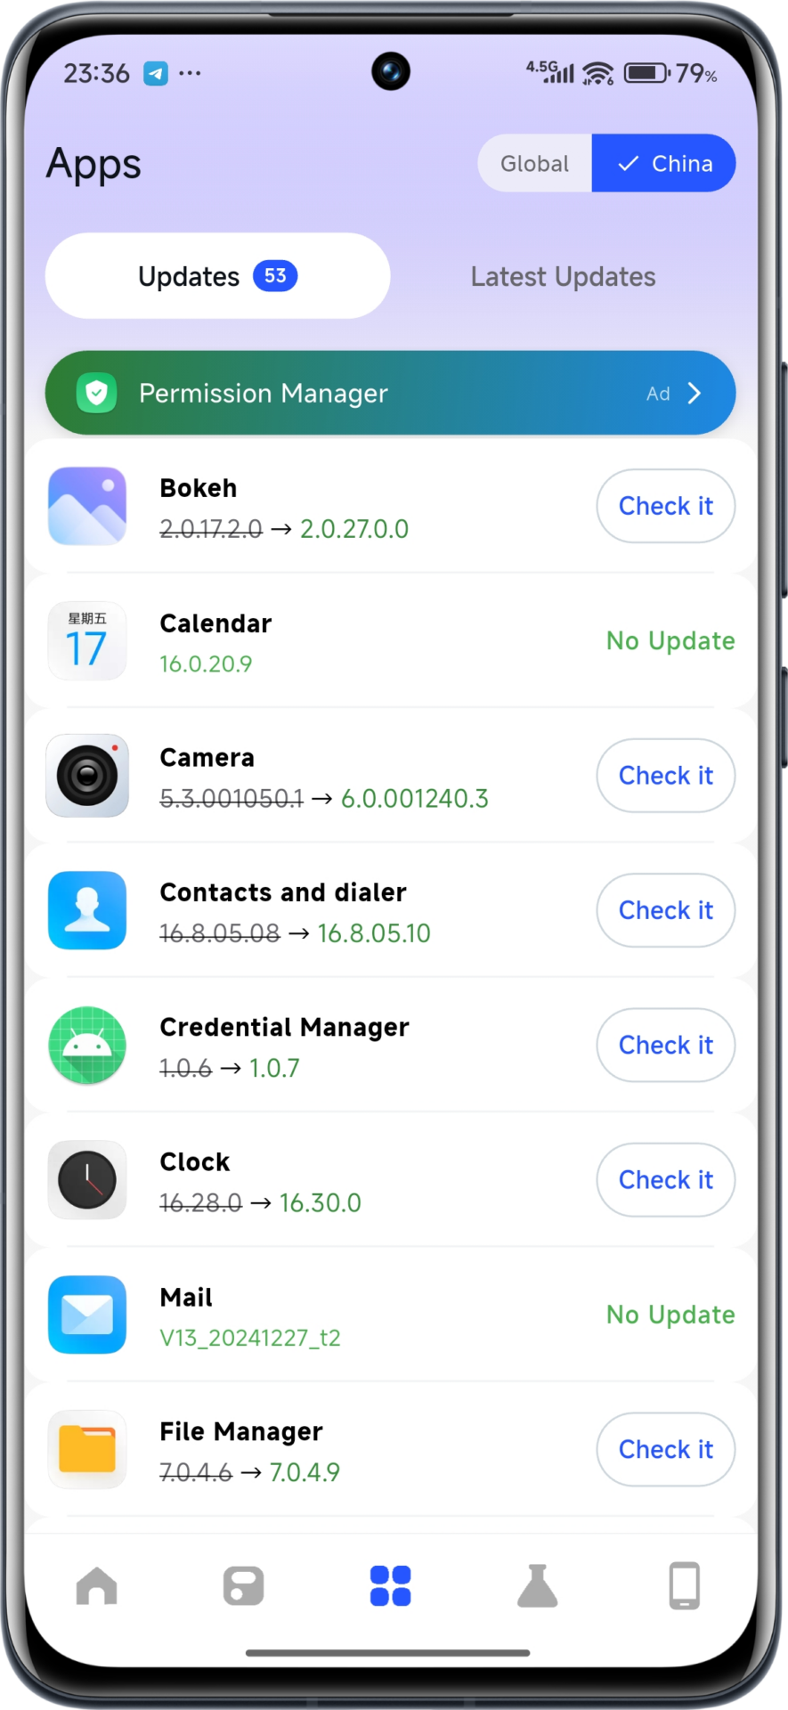
Task: Open the home tab in bottom navigation
Action: pos(97,1586)
